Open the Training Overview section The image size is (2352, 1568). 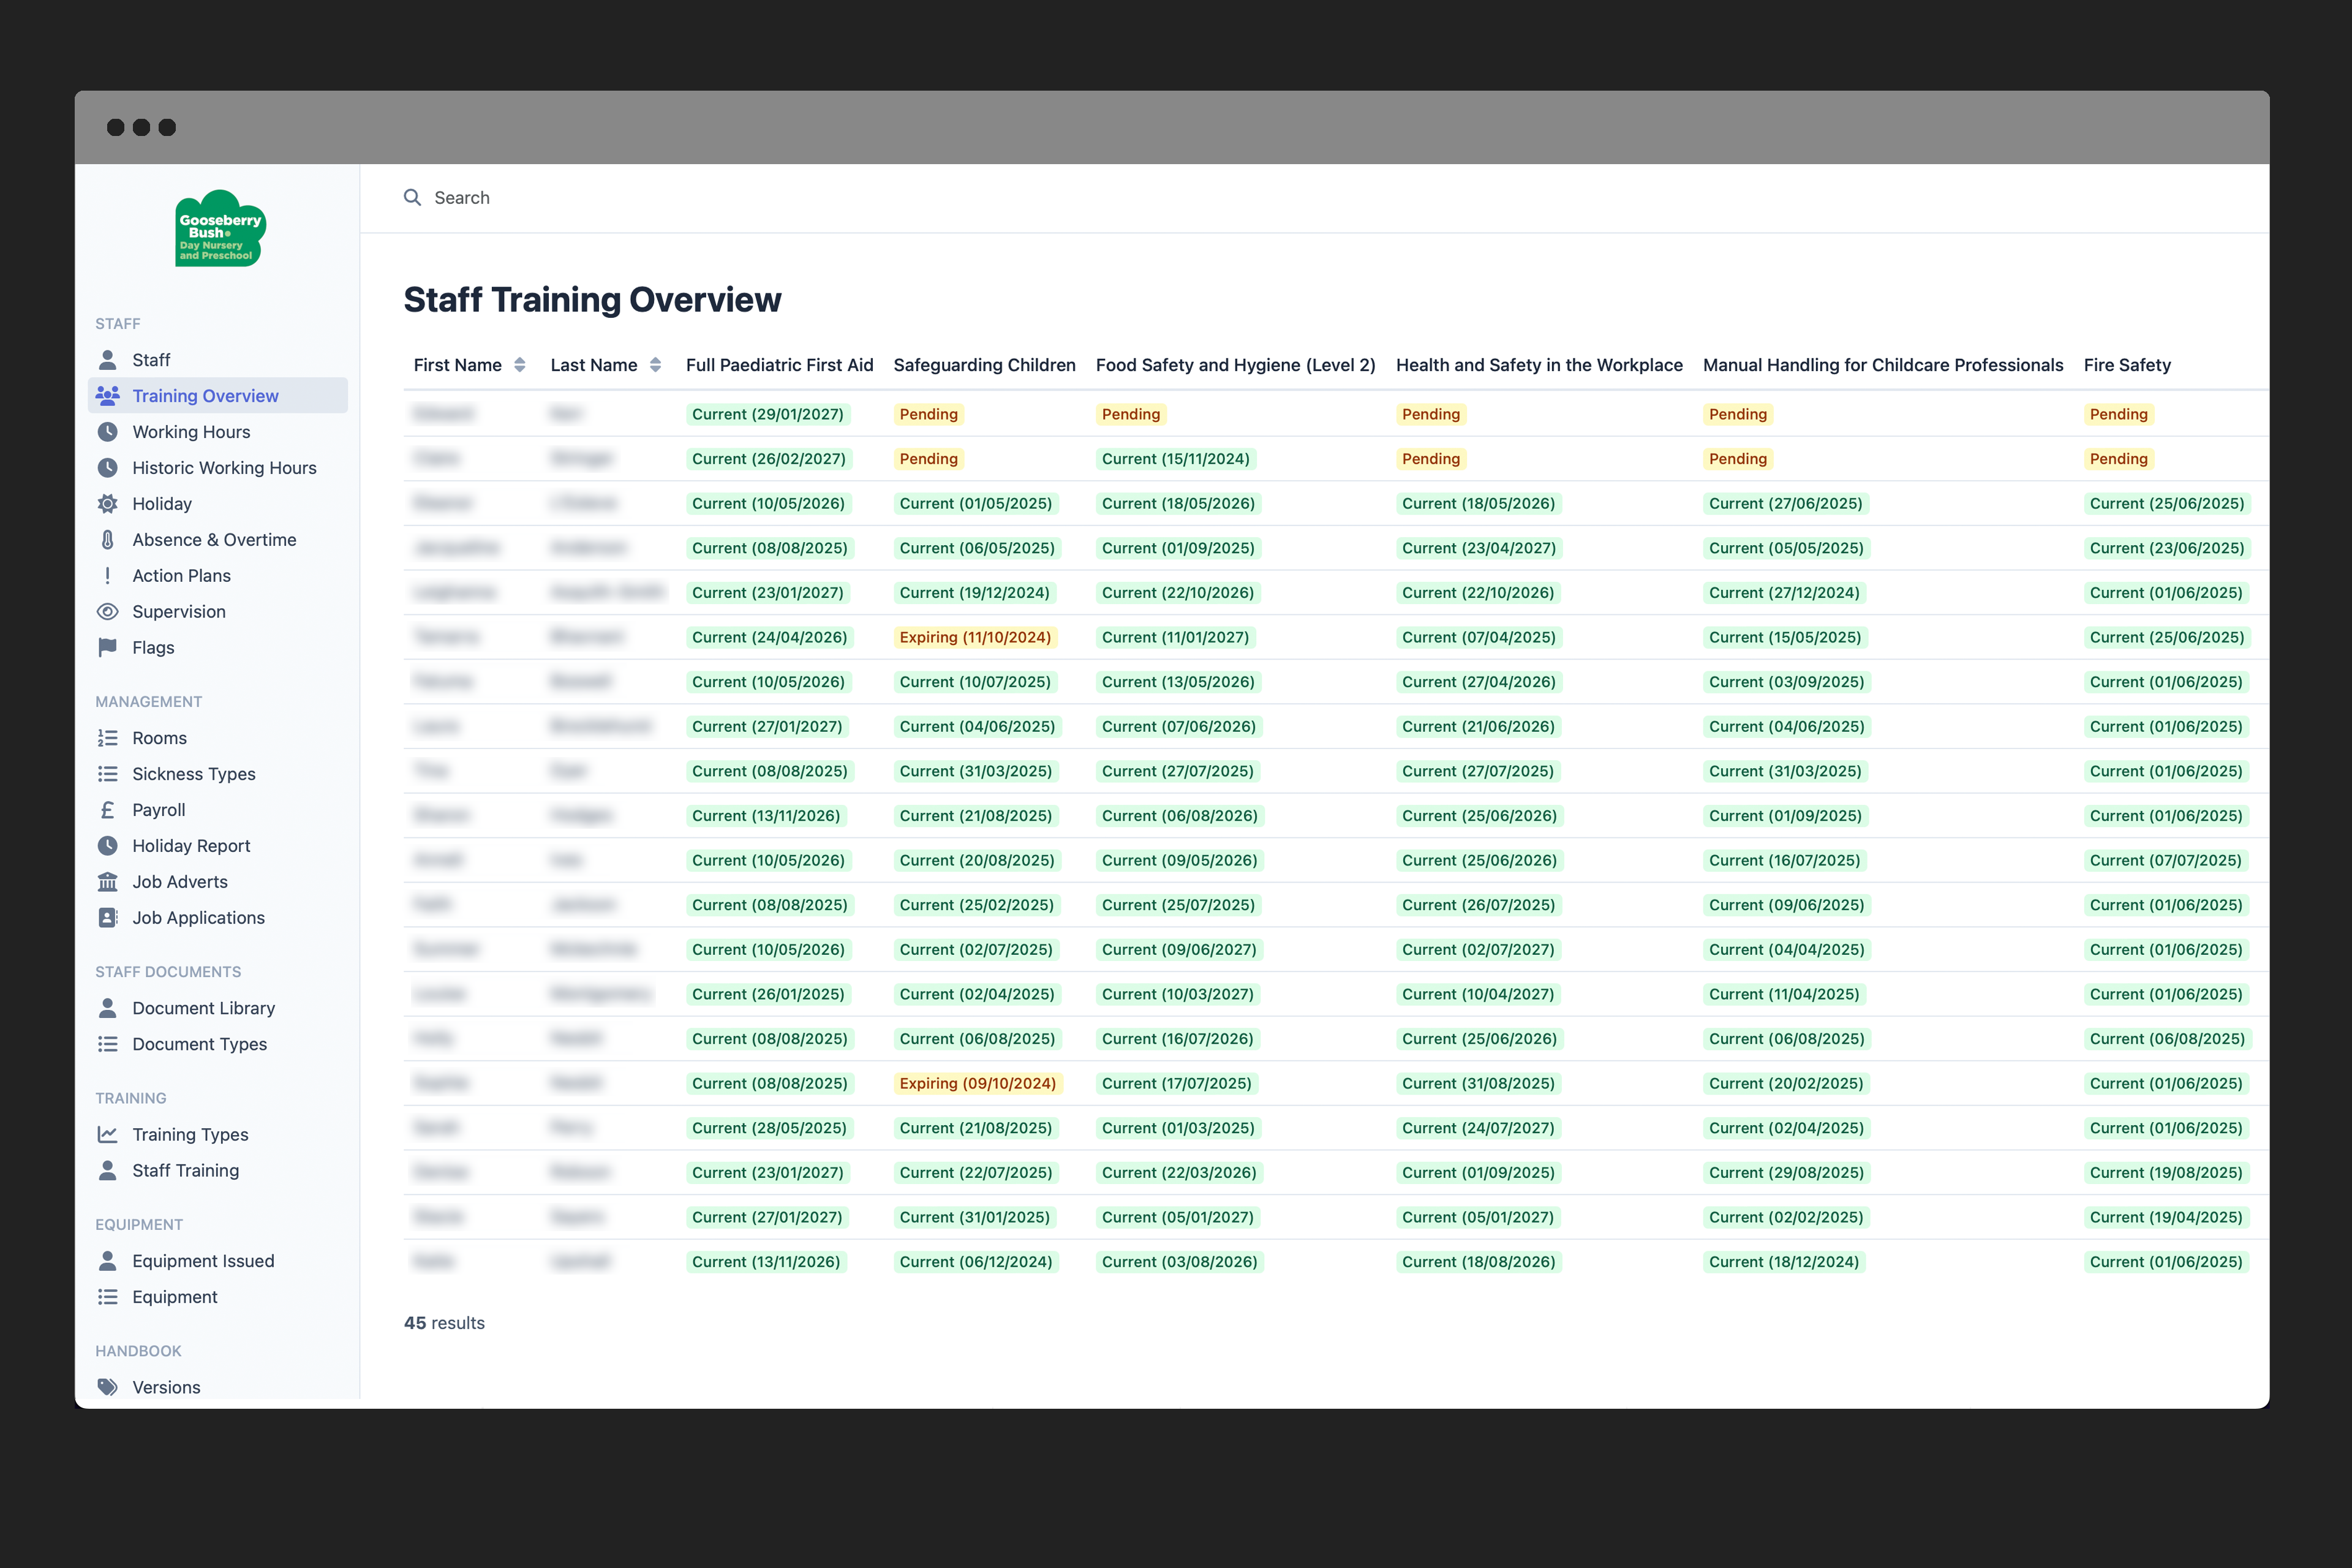click(205, 395)
